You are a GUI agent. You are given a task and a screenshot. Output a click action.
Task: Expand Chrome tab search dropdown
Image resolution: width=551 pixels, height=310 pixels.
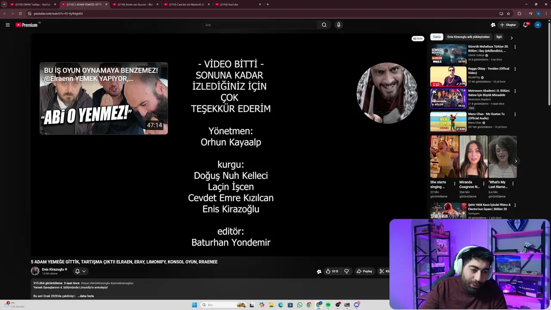click(x=5, y=4)
